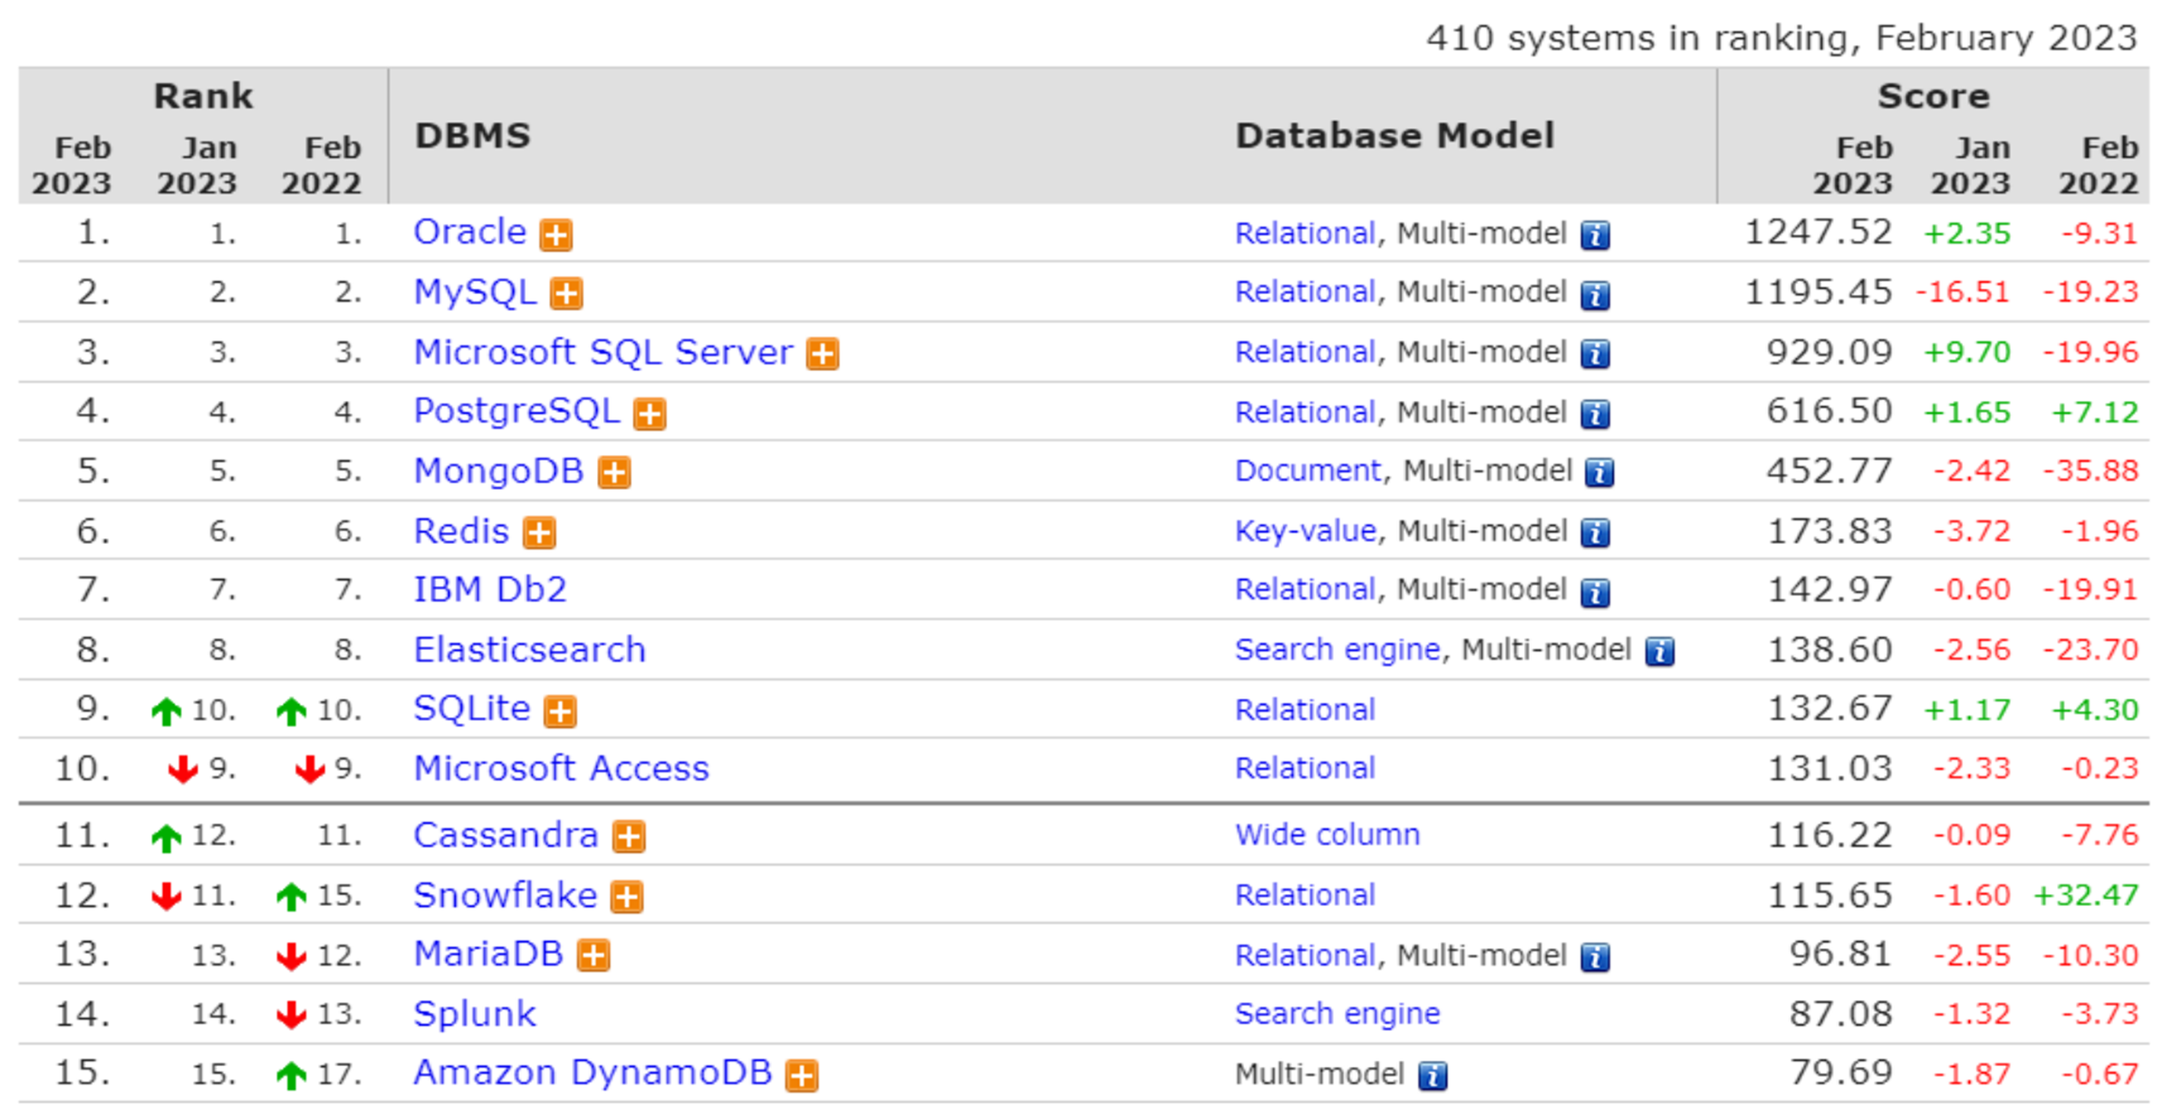This screenshot has height=1105, width=2162.
Task: Click the Document model link for MongoDB
Action: tap(1307, 470)
